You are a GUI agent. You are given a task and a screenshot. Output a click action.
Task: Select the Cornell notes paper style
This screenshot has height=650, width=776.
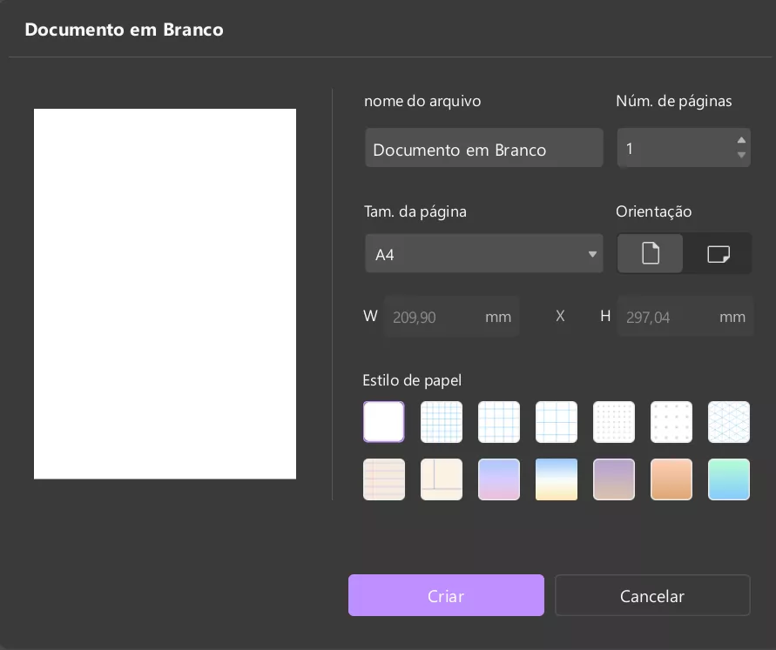click(442, 479)
